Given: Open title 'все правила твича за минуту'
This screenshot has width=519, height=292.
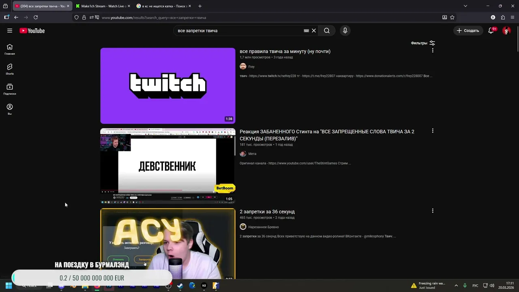Looking at the screenshot, I should pos(285,52).
